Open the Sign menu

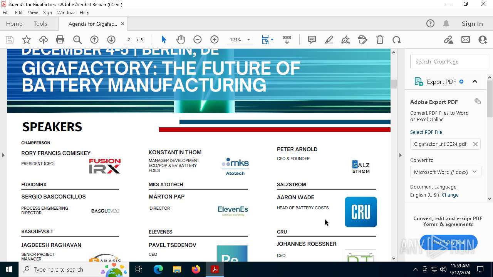pos(48,13)
